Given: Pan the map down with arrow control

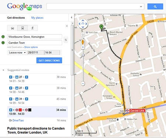Looking at the screenshot, I should 83,27.
